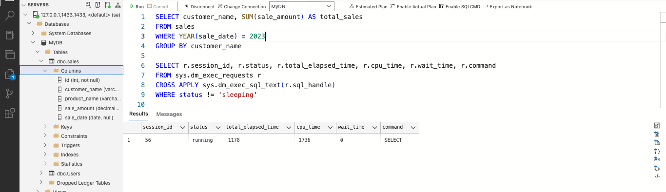Click the maximize results grid icon
The image size is (666, 192).
(x=657, y=125)
